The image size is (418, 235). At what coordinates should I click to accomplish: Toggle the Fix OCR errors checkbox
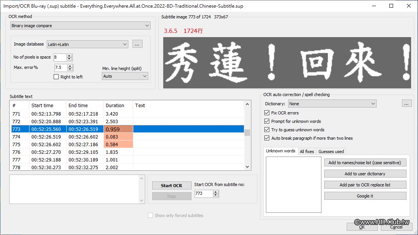[267, 113]
